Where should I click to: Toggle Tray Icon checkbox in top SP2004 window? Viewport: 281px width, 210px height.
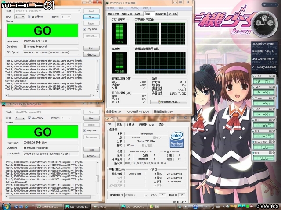point(85,29)
